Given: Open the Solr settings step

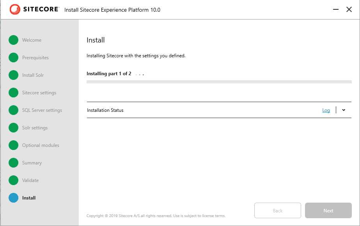Looking at the screenshot, I should pos(35,127).
